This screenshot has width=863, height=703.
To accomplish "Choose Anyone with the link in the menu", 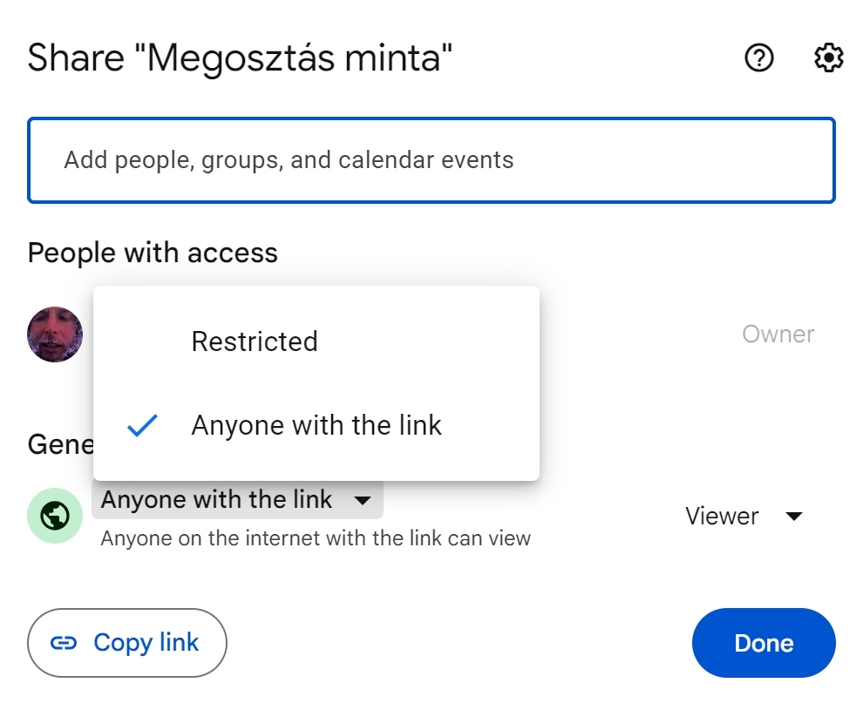I will coord(316,425).
